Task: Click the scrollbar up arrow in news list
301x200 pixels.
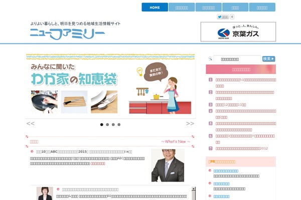Action: pos(194,189)
